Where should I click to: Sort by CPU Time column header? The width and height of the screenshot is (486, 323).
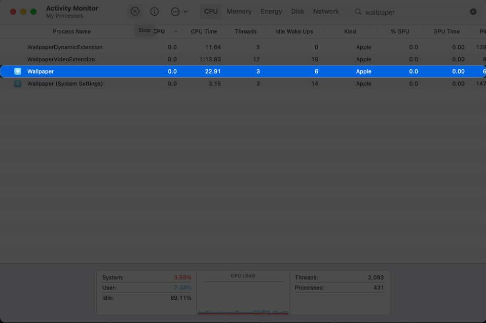(x=204, y=31)
